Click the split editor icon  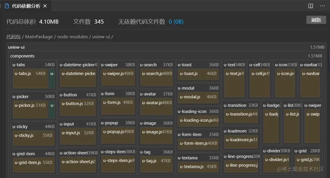click(311, 6)
